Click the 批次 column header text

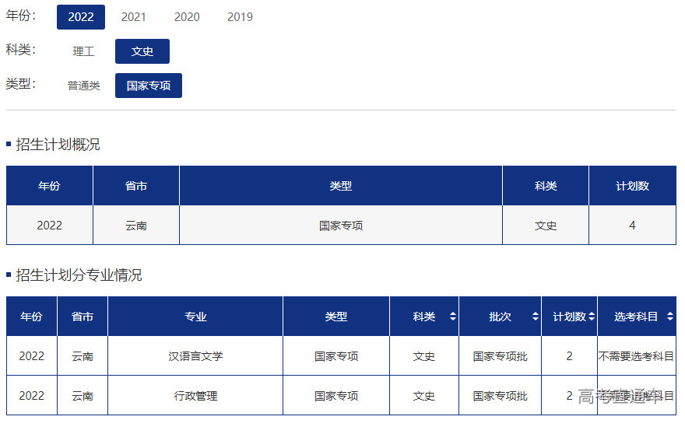click(x=500, y=317)
